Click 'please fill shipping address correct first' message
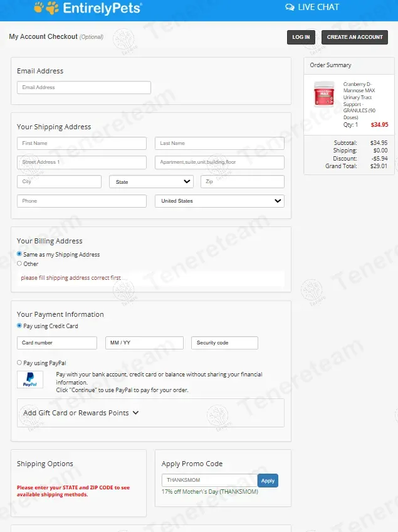Image resolution: width=398 pixels, height=532 pixels. [x=71, y=278]
